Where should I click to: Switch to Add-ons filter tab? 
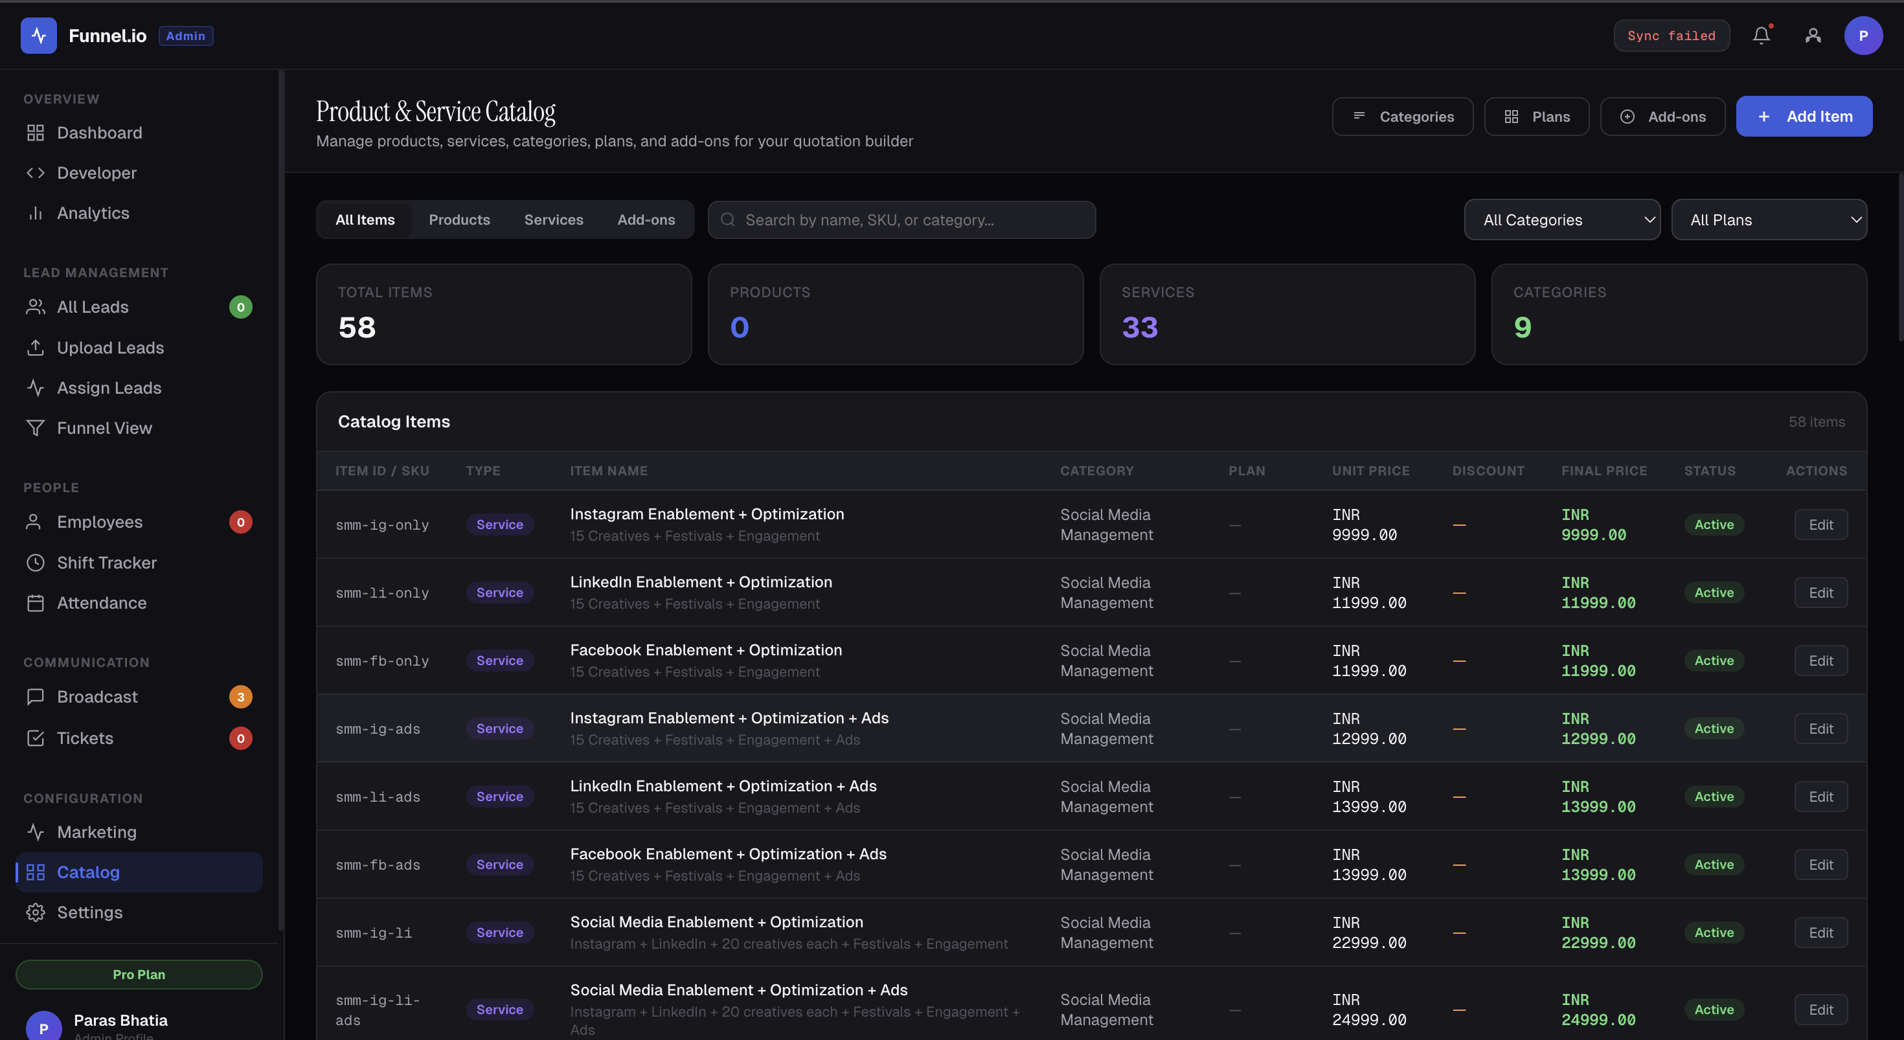pyautogui.click(x=646, y=220)
